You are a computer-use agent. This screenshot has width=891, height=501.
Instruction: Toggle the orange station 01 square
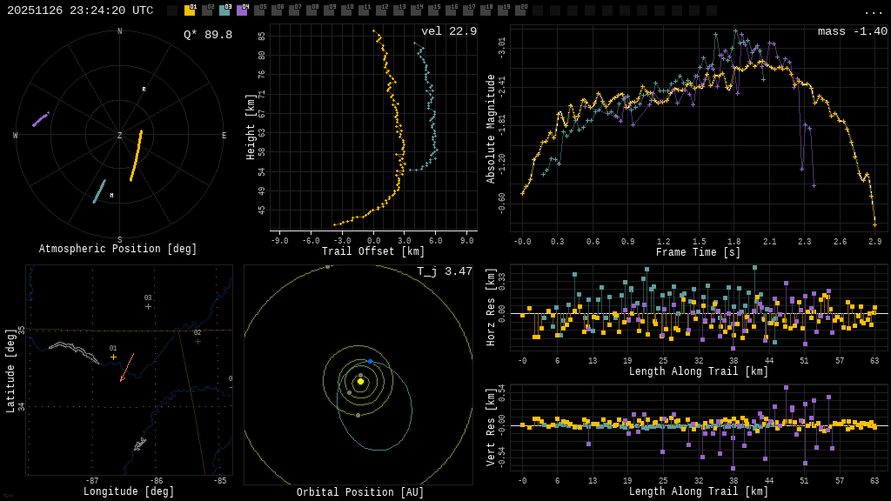coord(190,10)
